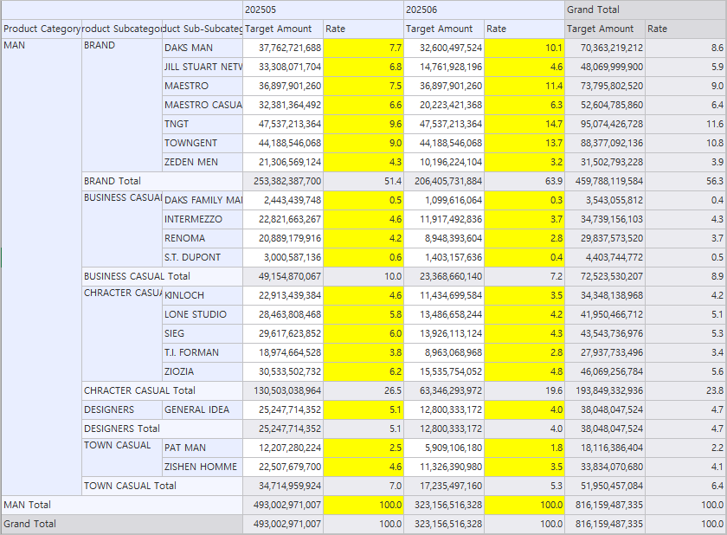Click the amount cell 32,381,364,492
This screenshot has height=535, width=727.
point(283,105)
